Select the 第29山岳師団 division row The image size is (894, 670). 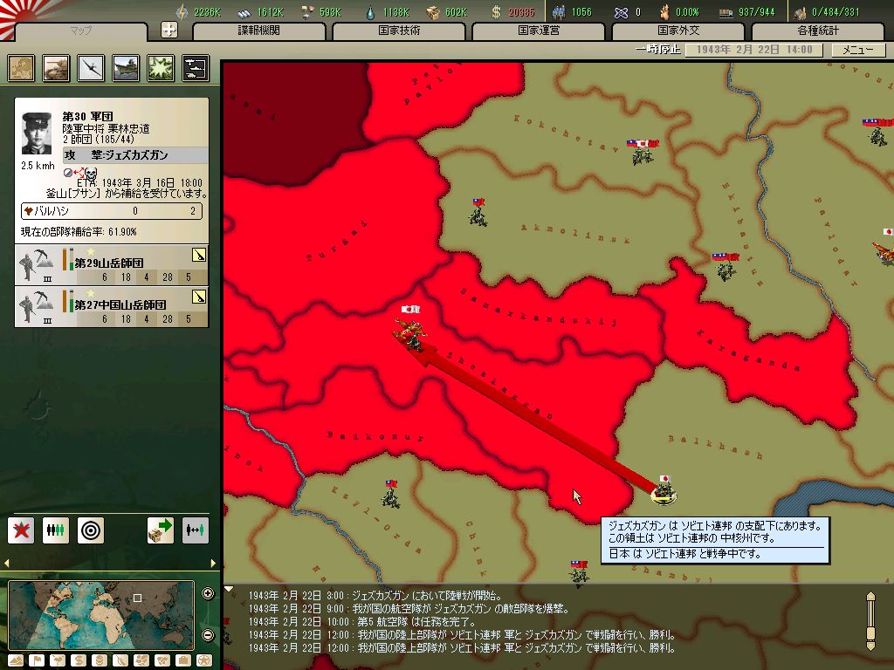click(x=112, y=265)
